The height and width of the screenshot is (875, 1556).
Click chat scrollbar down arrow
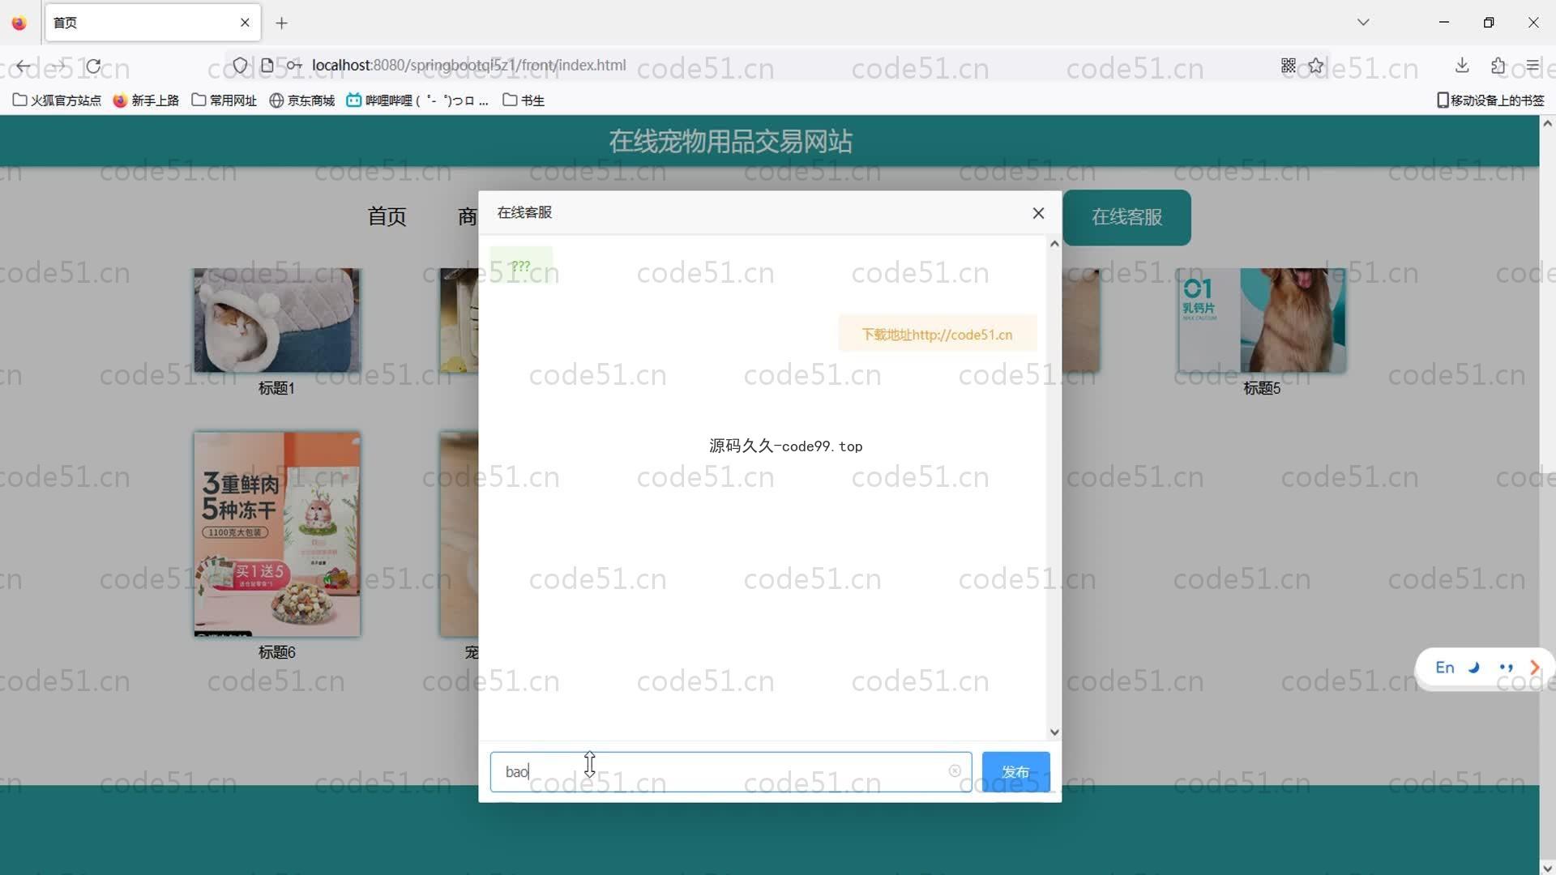[1054, 732]
